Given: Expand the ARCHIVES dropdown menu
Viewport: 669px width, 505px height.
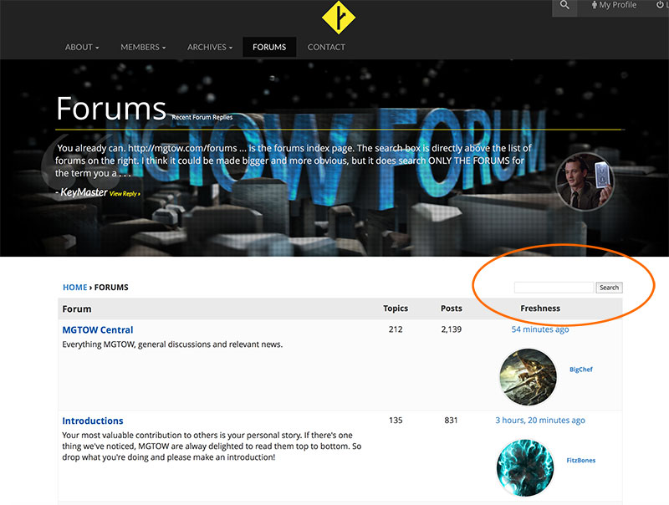Looking at the screenshot, I should click(210, 47).
